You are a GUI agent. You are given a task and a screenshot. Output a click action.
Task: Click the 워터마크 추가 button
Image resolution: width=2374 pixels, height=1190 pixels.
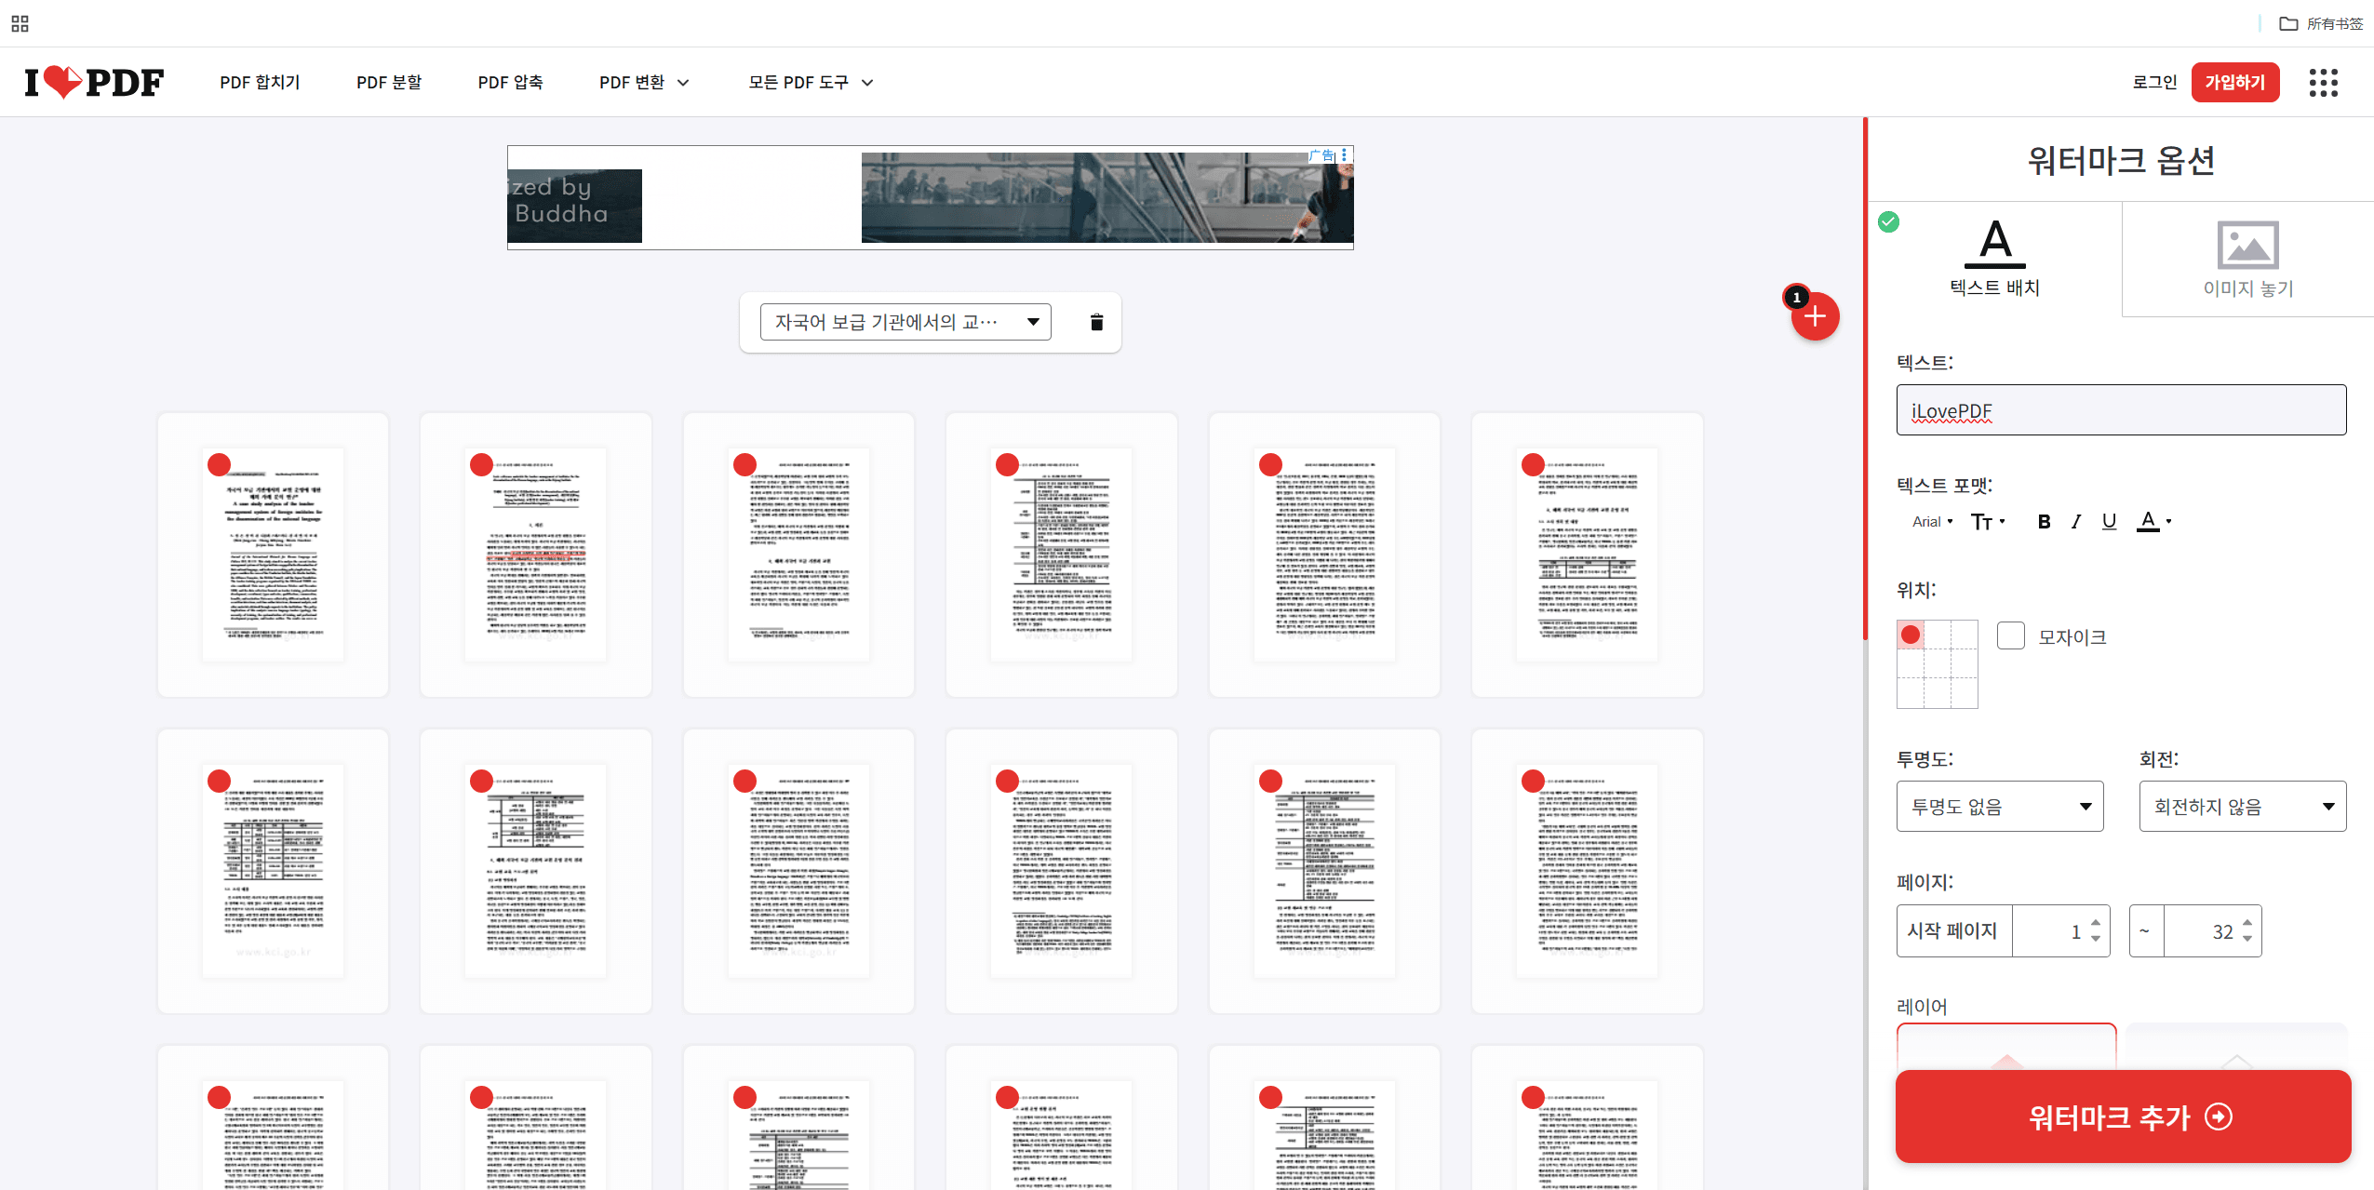coord(2123,1116)
